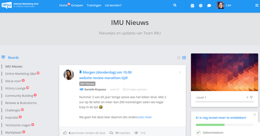Screen dimensions: 260x136
Task: Switch to grid view icon
Action: (184, 58)
